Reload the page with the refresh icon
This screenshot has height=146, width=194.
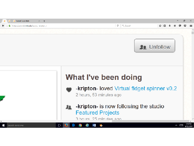[118, 26]
